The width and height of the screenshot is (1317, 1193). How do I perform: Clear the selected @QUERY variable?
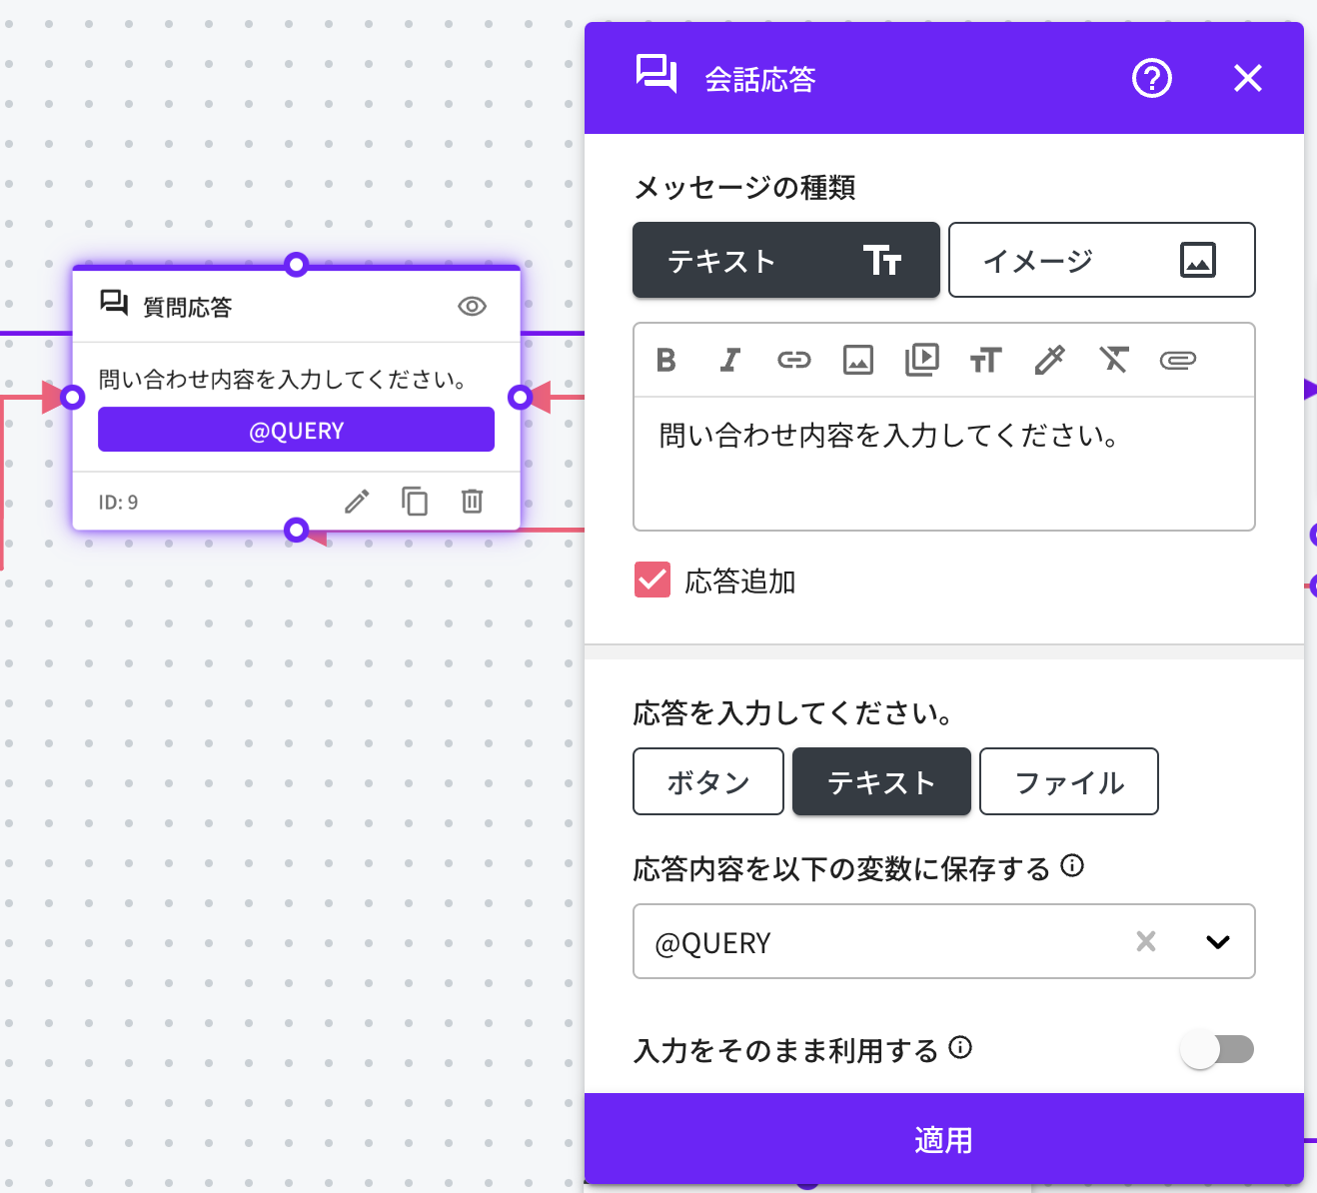point(1146,941)
